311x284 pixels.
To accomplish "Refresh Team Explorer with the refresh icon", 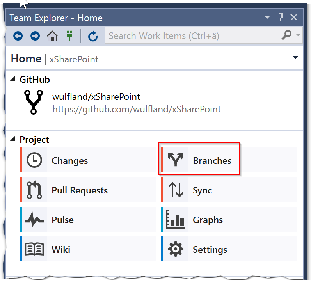I will click(x=92, y=36).
